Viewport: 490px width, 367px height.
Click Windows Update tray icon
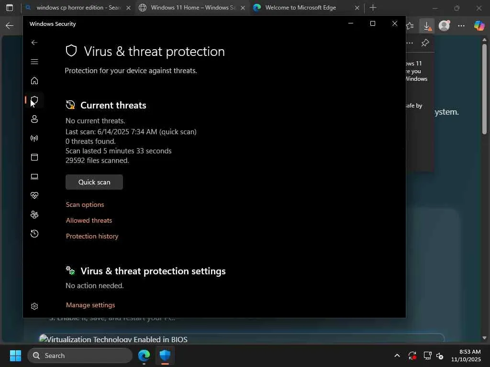412,356
